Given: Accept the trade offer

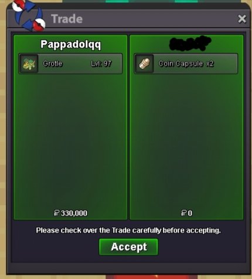Looking at the screenshot, I should 128,247.
